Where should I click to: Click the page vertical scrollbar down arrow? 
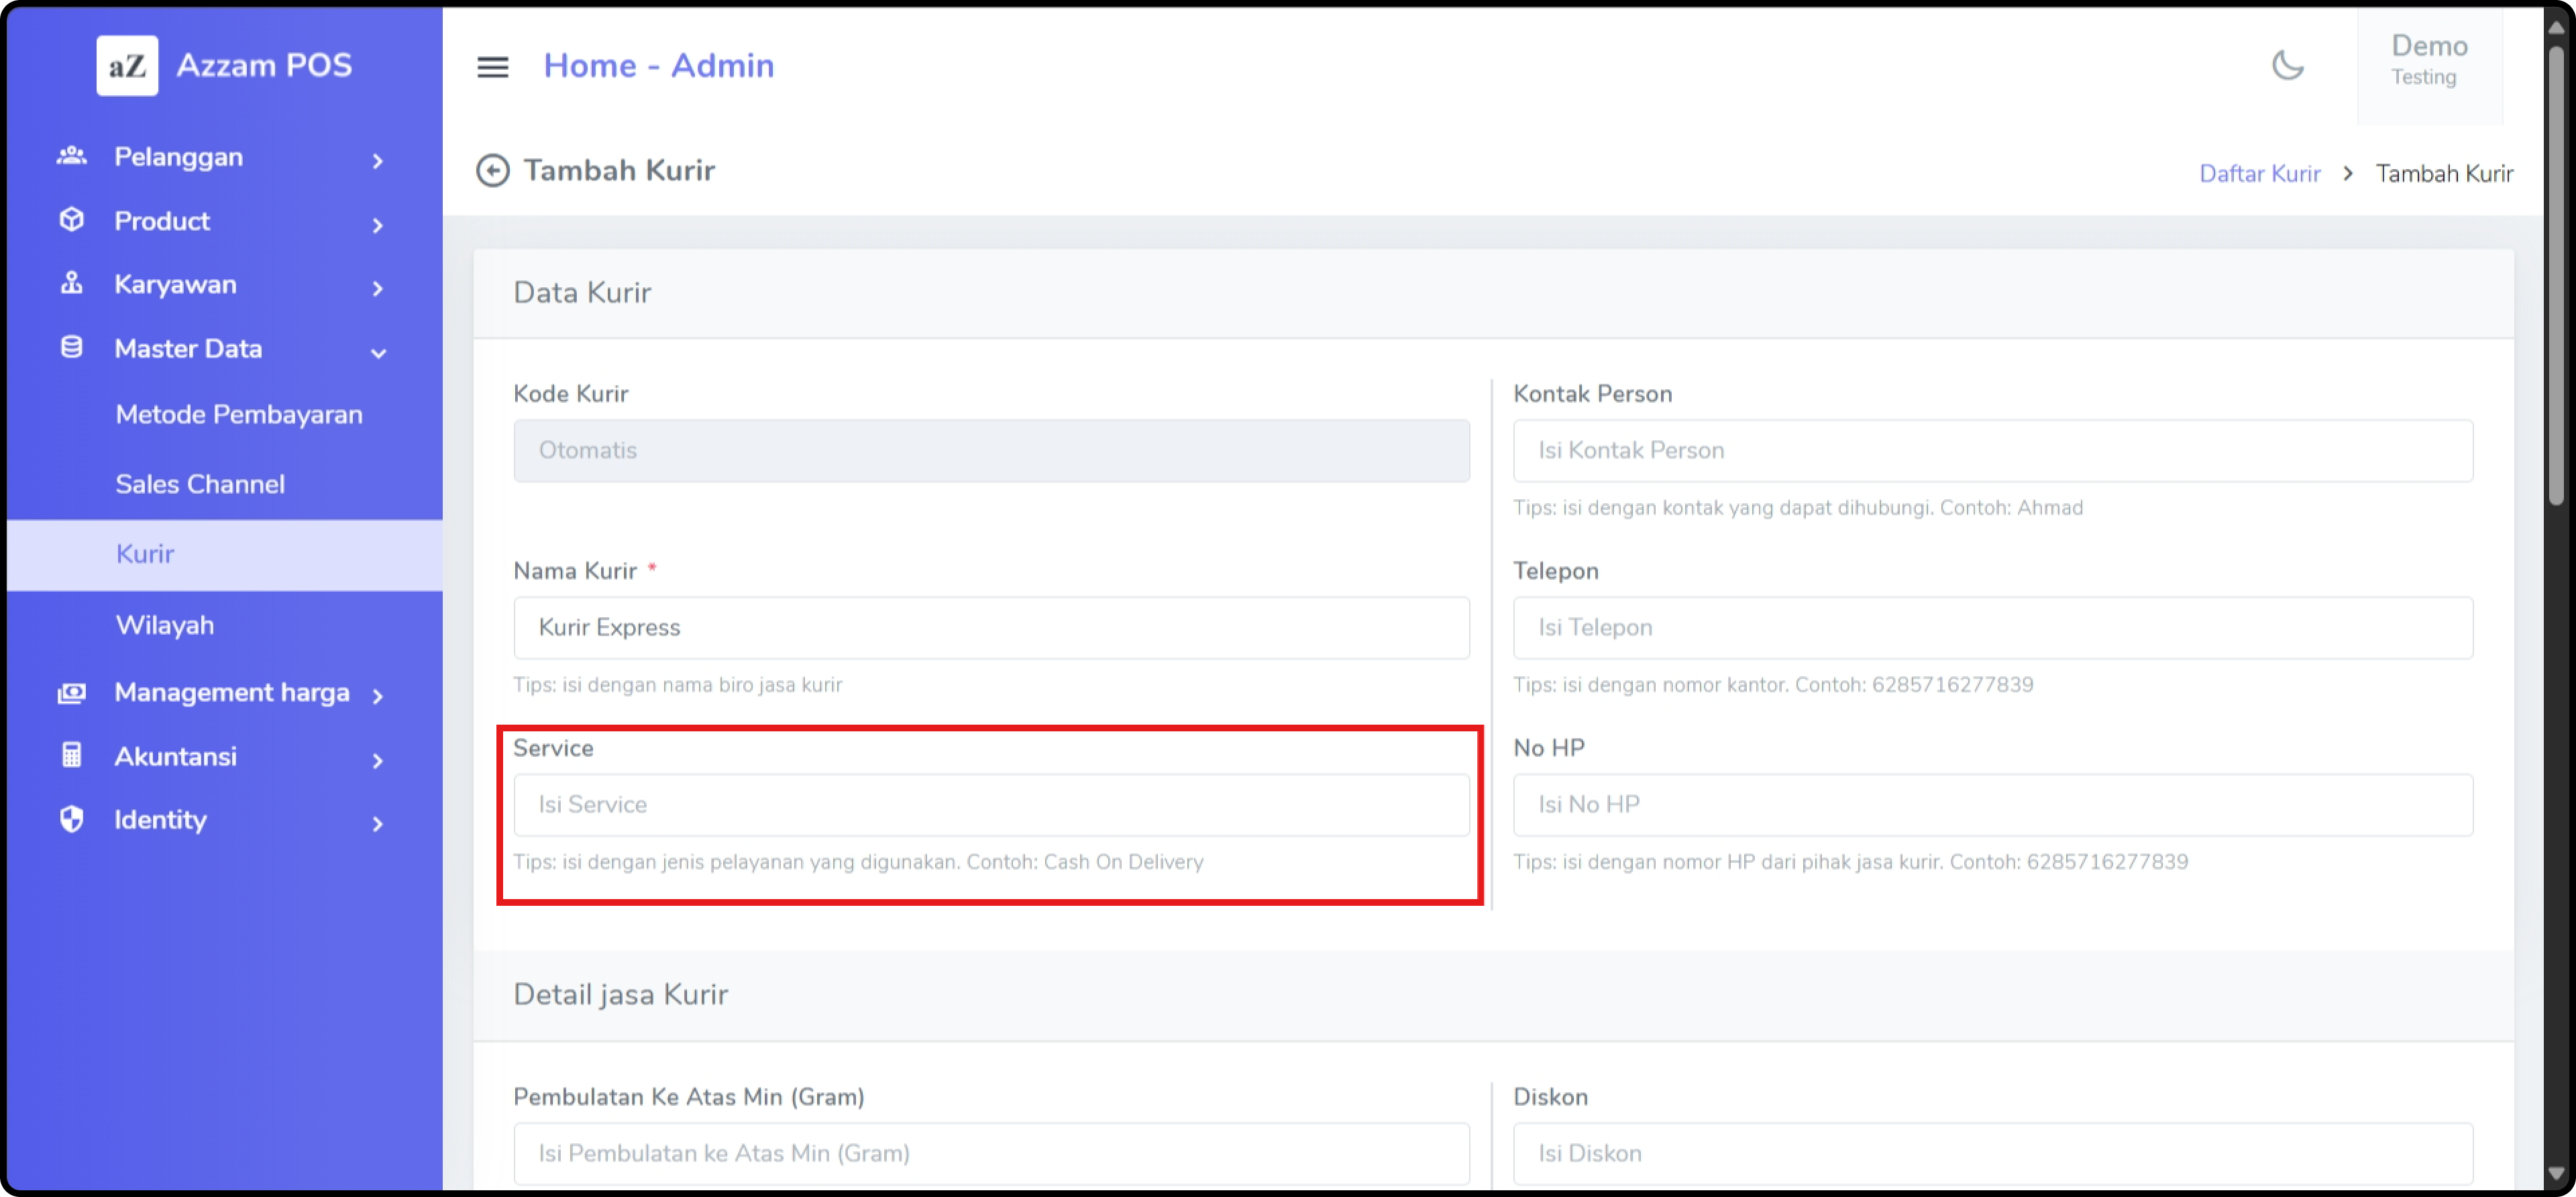click(2556, 1174)
